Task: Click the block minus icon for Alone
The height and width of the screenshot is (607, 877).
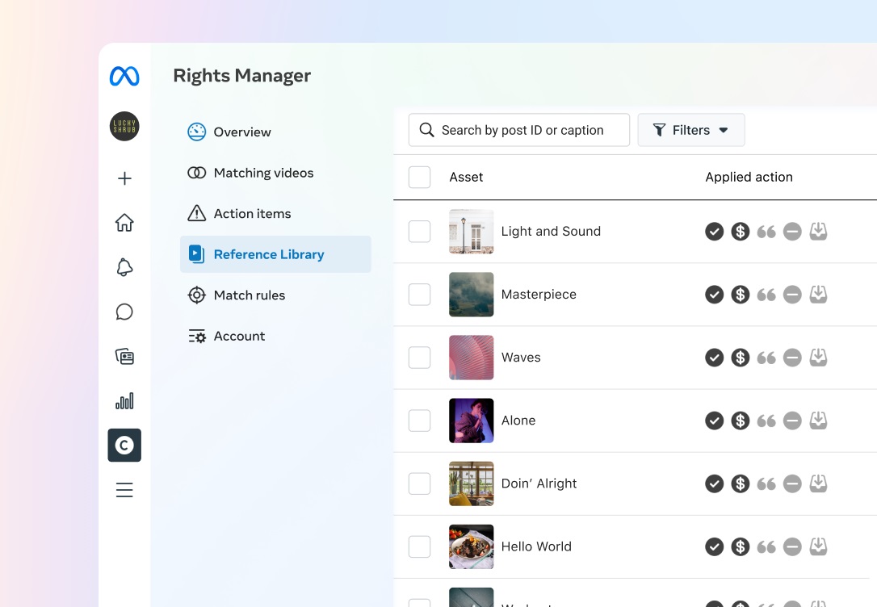Action: [x=792, y=421]
